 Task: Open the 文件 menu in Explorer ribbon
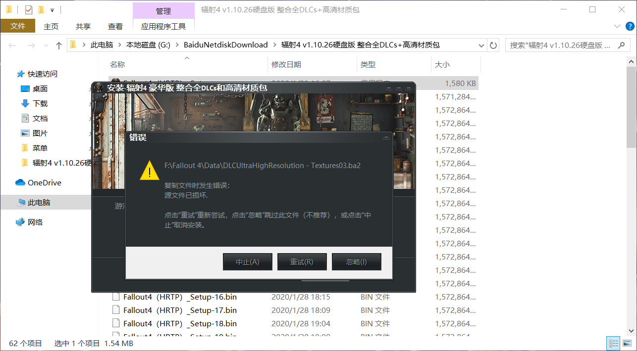(x=18, y=26)
